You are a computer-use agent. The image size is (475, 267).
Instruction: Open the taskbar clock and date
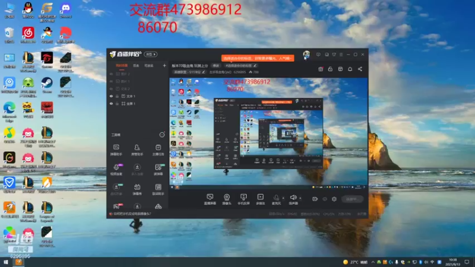pos(452,262)
